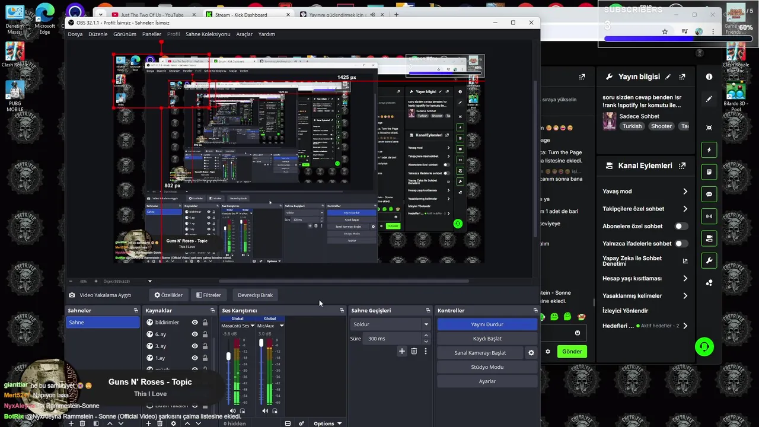759x427 pixels.
Task: Open scene filters icon in Sahneler toolbar
Action: coord(97,423)
